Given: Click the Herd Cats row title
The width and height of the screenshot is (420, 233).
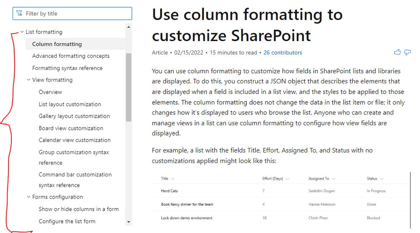Looking at the screenshot, I should click(x=169, y=191).
